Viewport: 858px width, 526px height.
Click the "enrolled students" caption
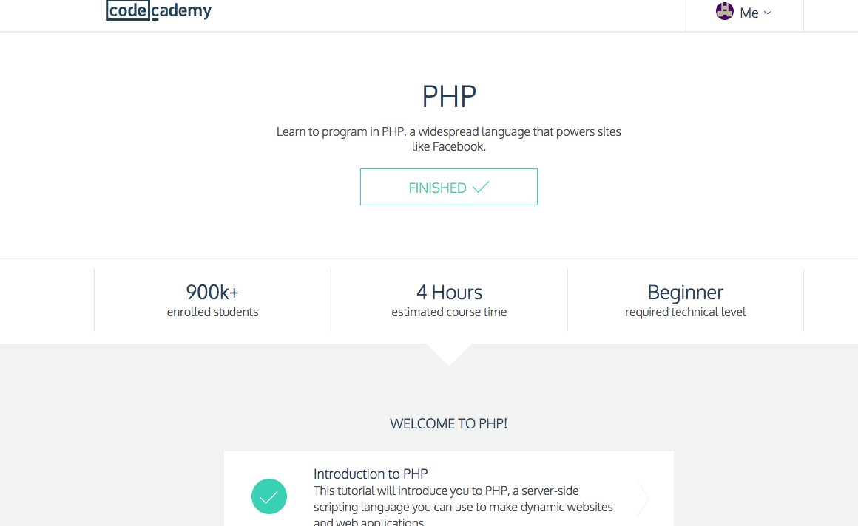212,312
